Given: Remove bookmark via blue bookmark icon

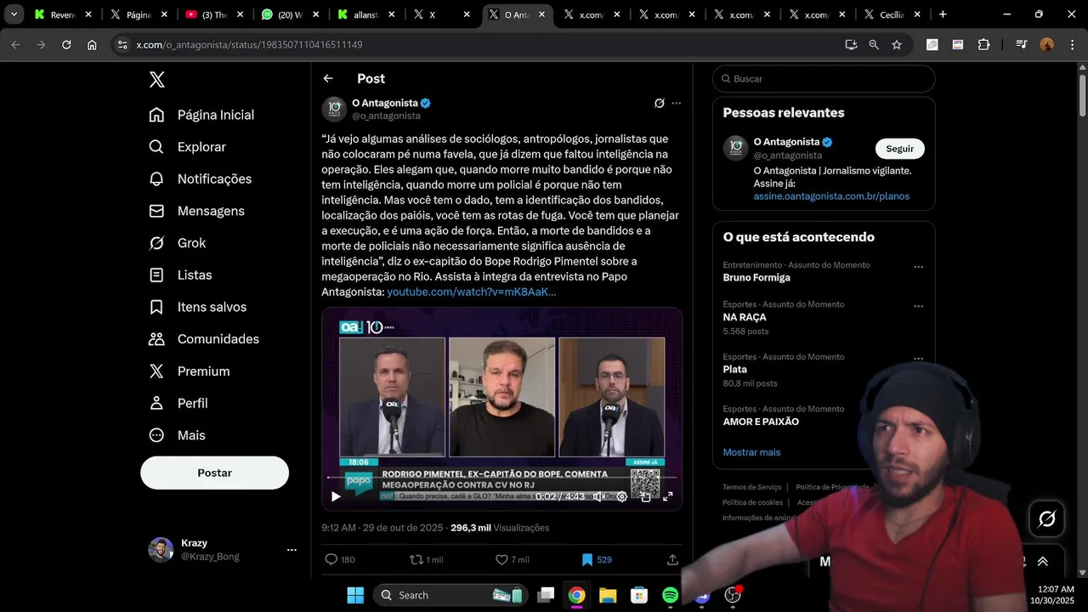Looking at the screenshot, I should (x=586, y=559).
